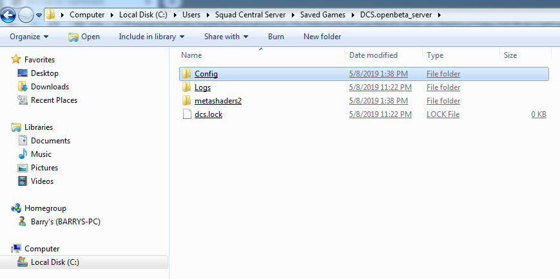
Task: Select Users in the address breadcrumb
Action: pyautogui.click(x=191, y=15)
